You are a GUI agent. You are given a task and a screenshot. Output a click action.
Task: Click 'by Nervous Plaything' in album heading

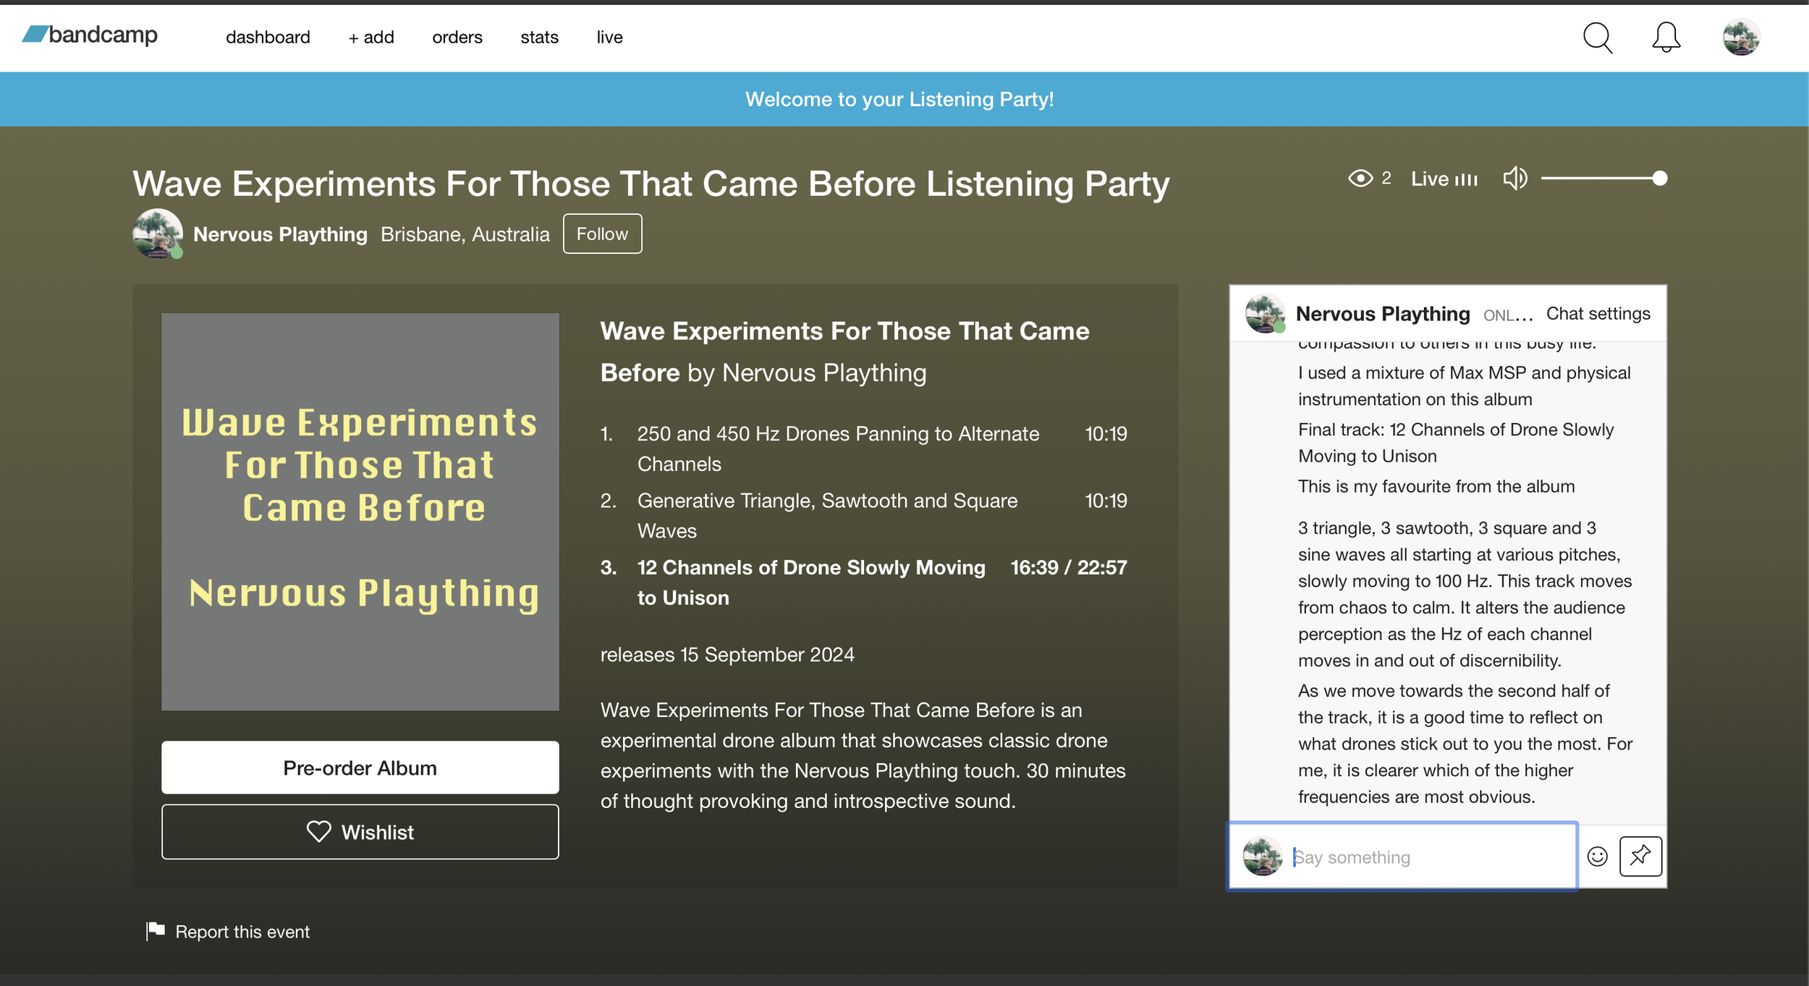807,373
